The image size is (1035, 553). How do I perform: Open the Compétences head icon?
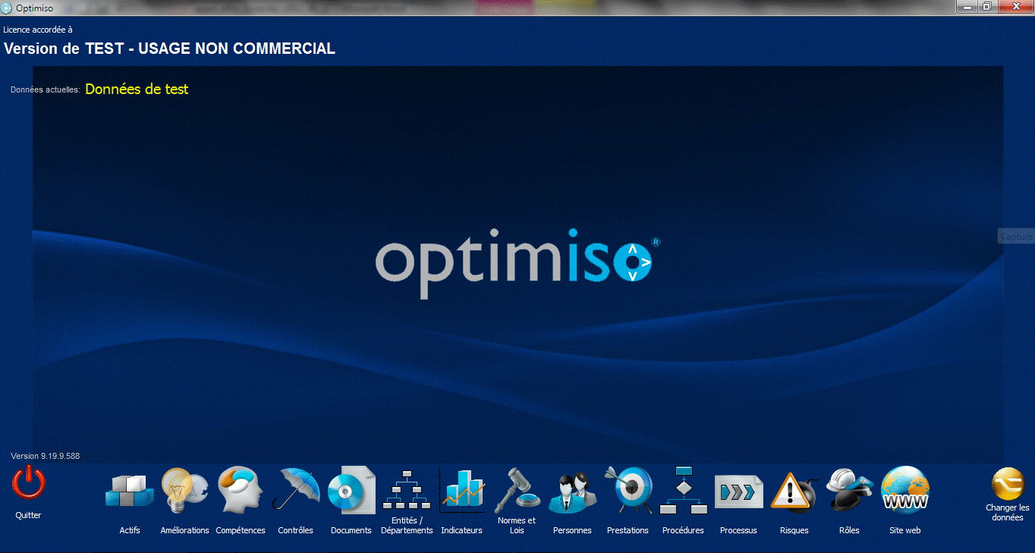(241, 490)
